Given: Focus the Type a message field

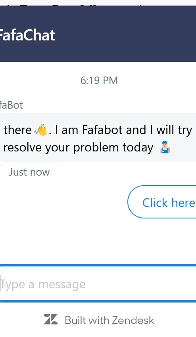Looking at the screenshot, I should click(98, 283).
